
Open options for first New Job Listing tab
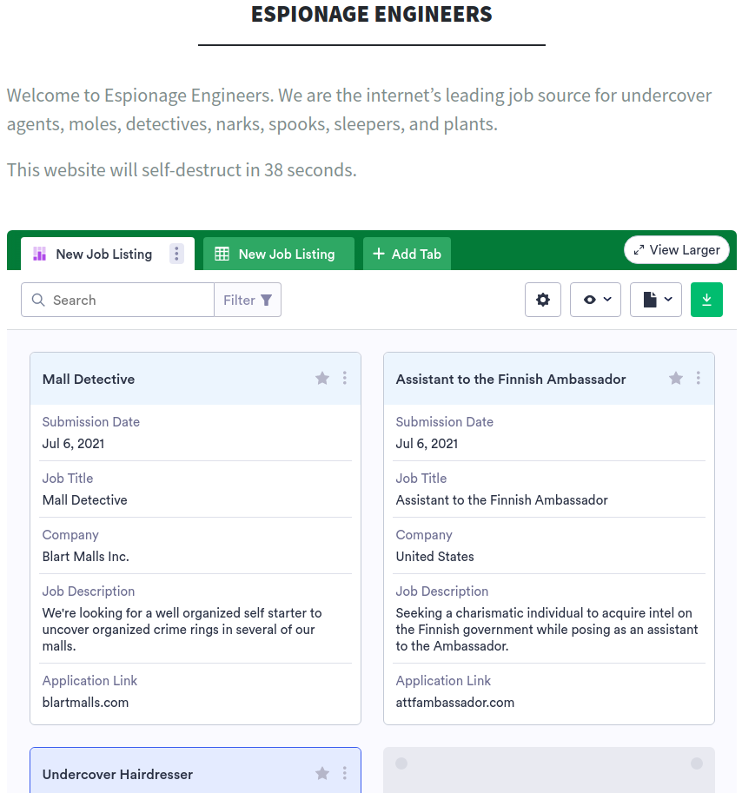tap(177, 254)
